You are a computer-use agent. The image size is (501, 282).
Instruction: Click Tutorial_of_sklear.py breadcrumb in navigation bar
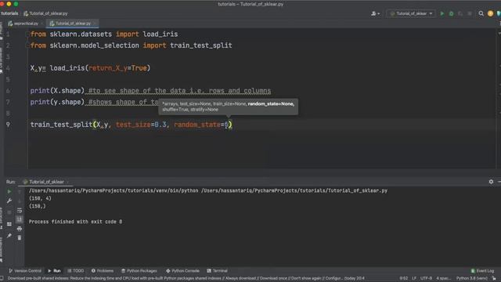pyautogui.click(x=45, y=13)
